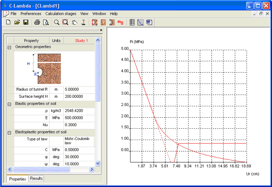Click the Open folder toolbar icon
This screenshot has width=272, height=187.
click(17, 22)
